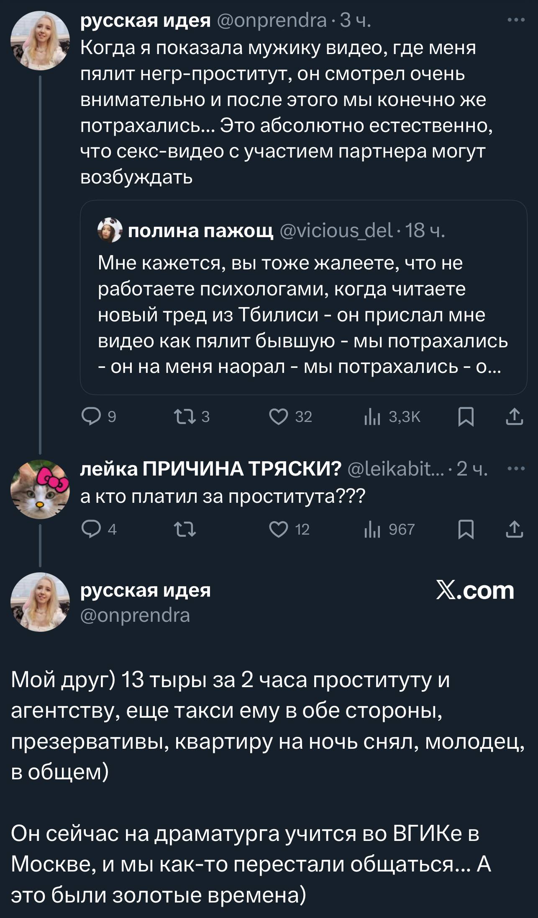Reply to the first tweet (9 comments)
The image size is (538, 918).
pyautogui.click(x=89, y=417)
